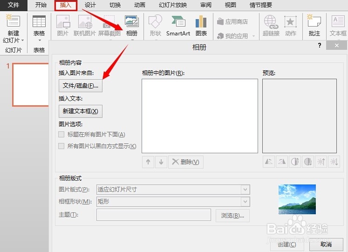The image size is (348, 252).
Task: Decrease contrast button under preview
Action: tap(308, 162)
